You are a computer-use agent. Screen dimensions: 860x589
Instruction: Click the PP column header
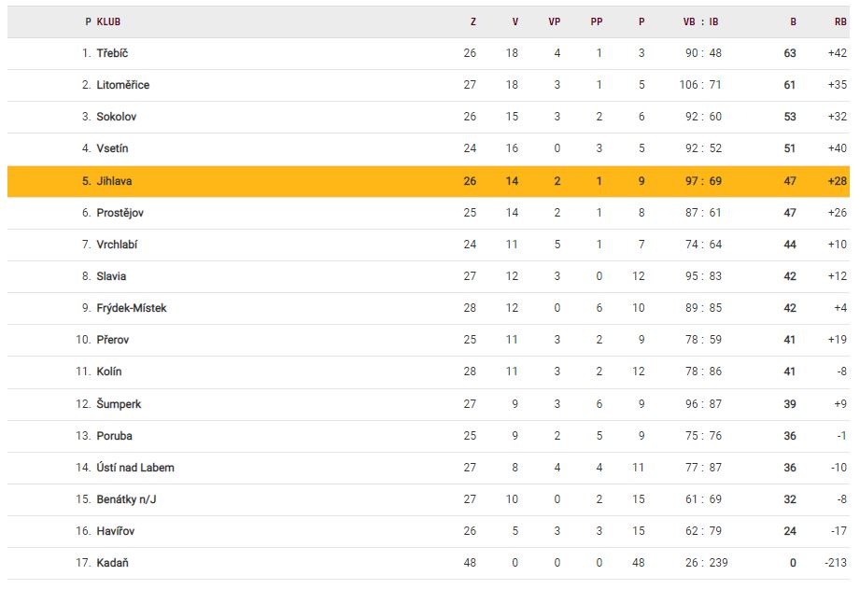597,21
